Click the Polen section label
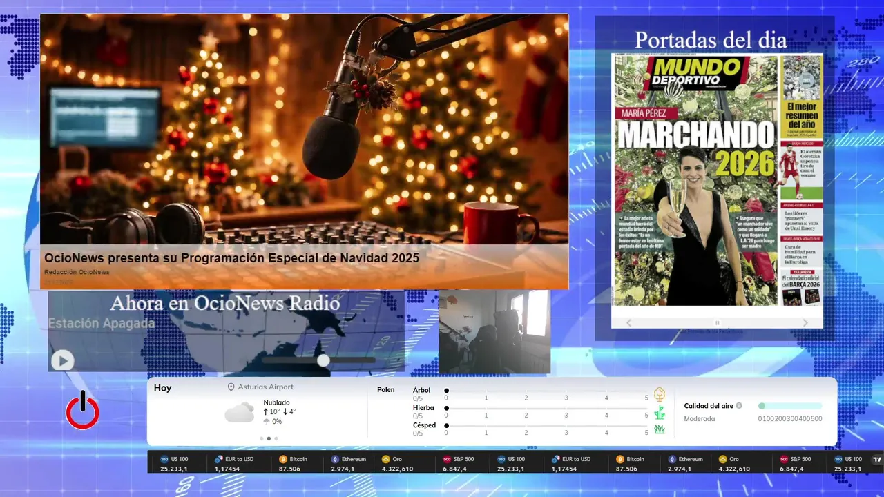 coord(386,390)
